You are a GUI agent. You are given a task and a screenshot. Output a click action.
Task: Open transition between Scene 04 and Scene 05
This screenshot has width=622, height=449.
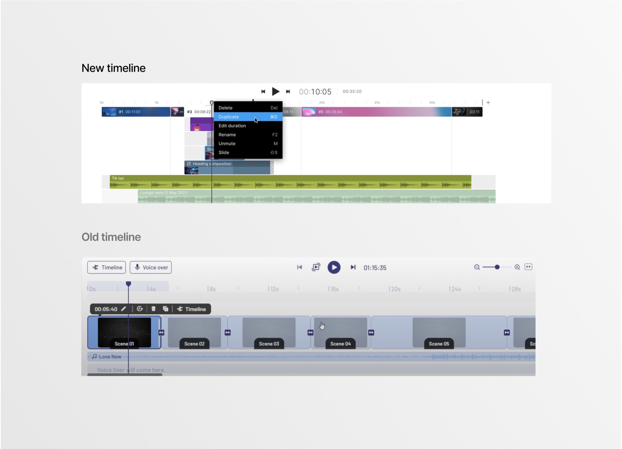coord(371,333)
